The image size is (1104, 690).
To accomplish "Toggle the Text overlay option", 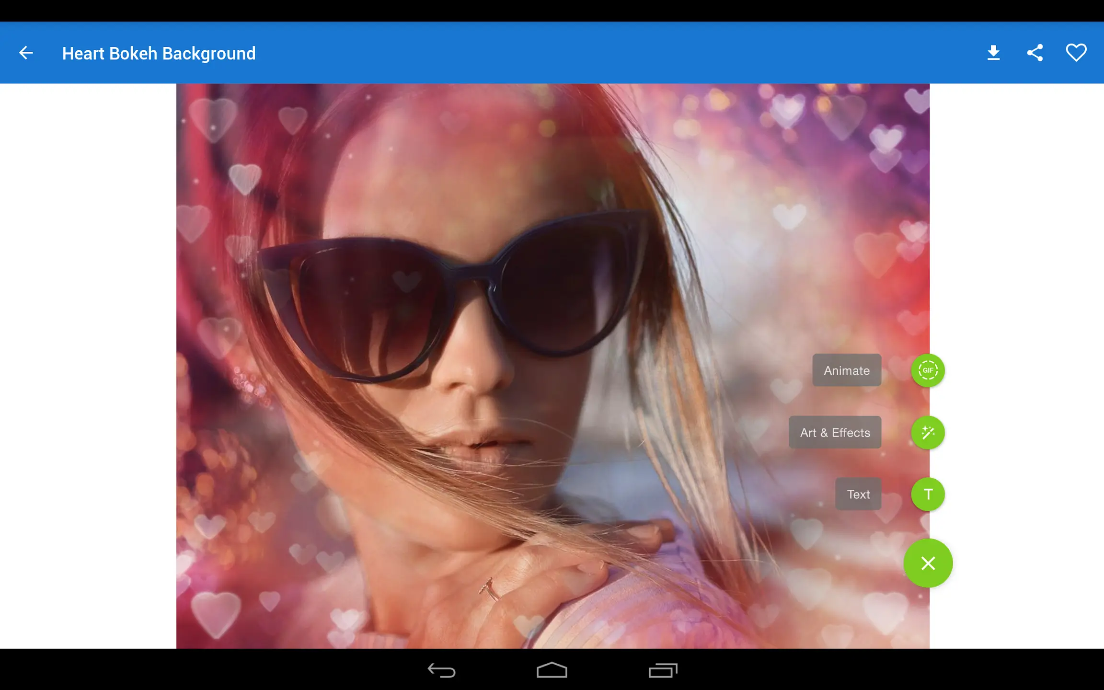I will click(928, 494).
